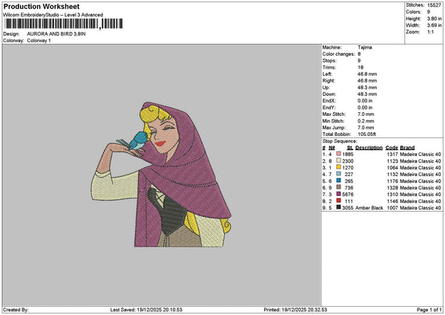Image resolution: width=445 pixels, height=315 pixels.
Task: Click the 'Brand' column header
Action: pos(407,148)
